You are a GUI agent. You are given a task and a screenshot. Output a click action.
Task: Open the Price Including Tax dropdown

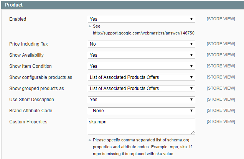click(141, 44)
